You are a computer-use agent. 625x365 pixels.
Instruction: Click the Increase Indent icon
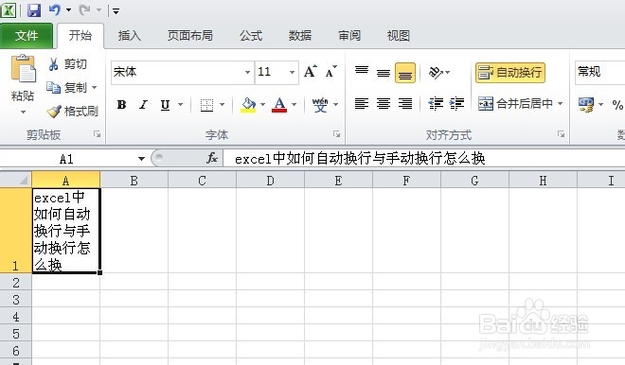tap(456, 104)
